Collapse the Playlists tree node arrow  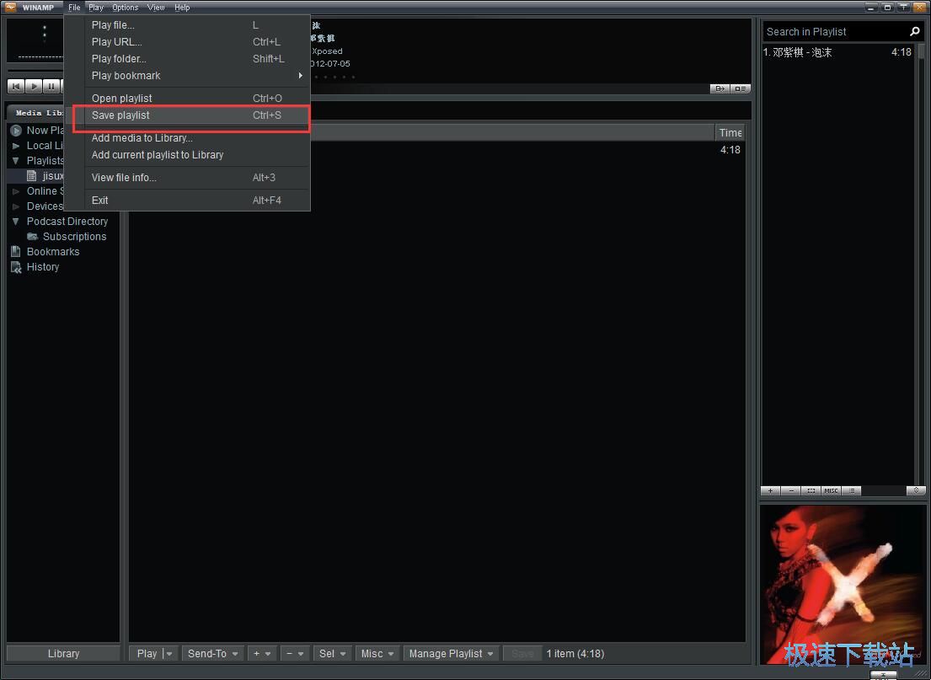click(16, 161)
